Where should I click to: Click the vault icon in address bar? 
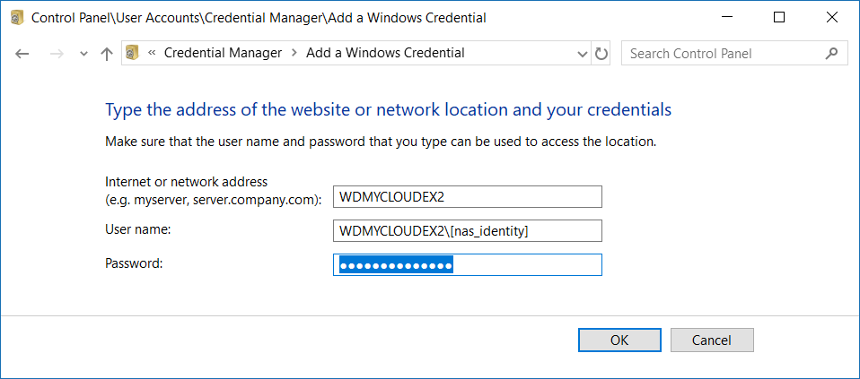point(133,53)
